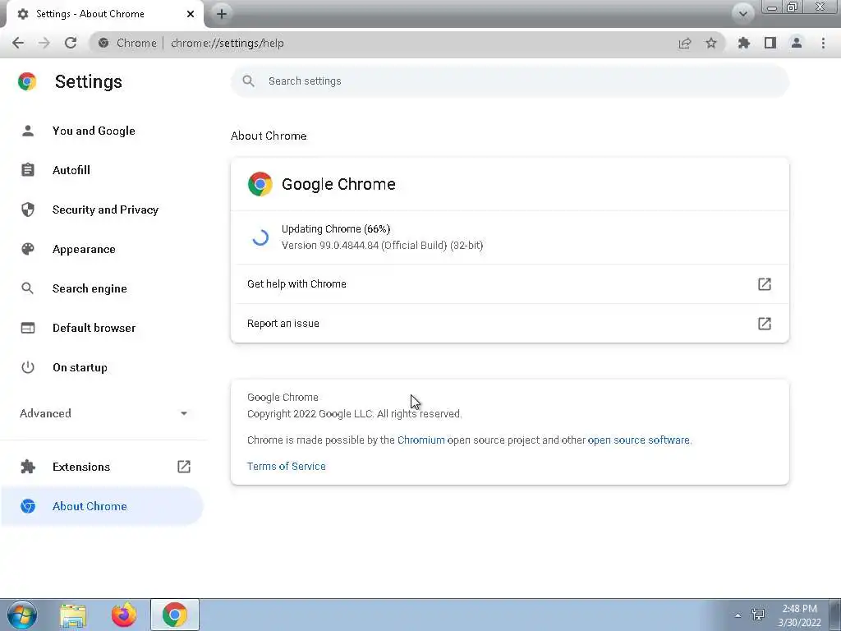The height and width of the screenshot is (631, 841).
Task: Open the Extensions puzzle icon in toolbar
Action: [744, 43]
